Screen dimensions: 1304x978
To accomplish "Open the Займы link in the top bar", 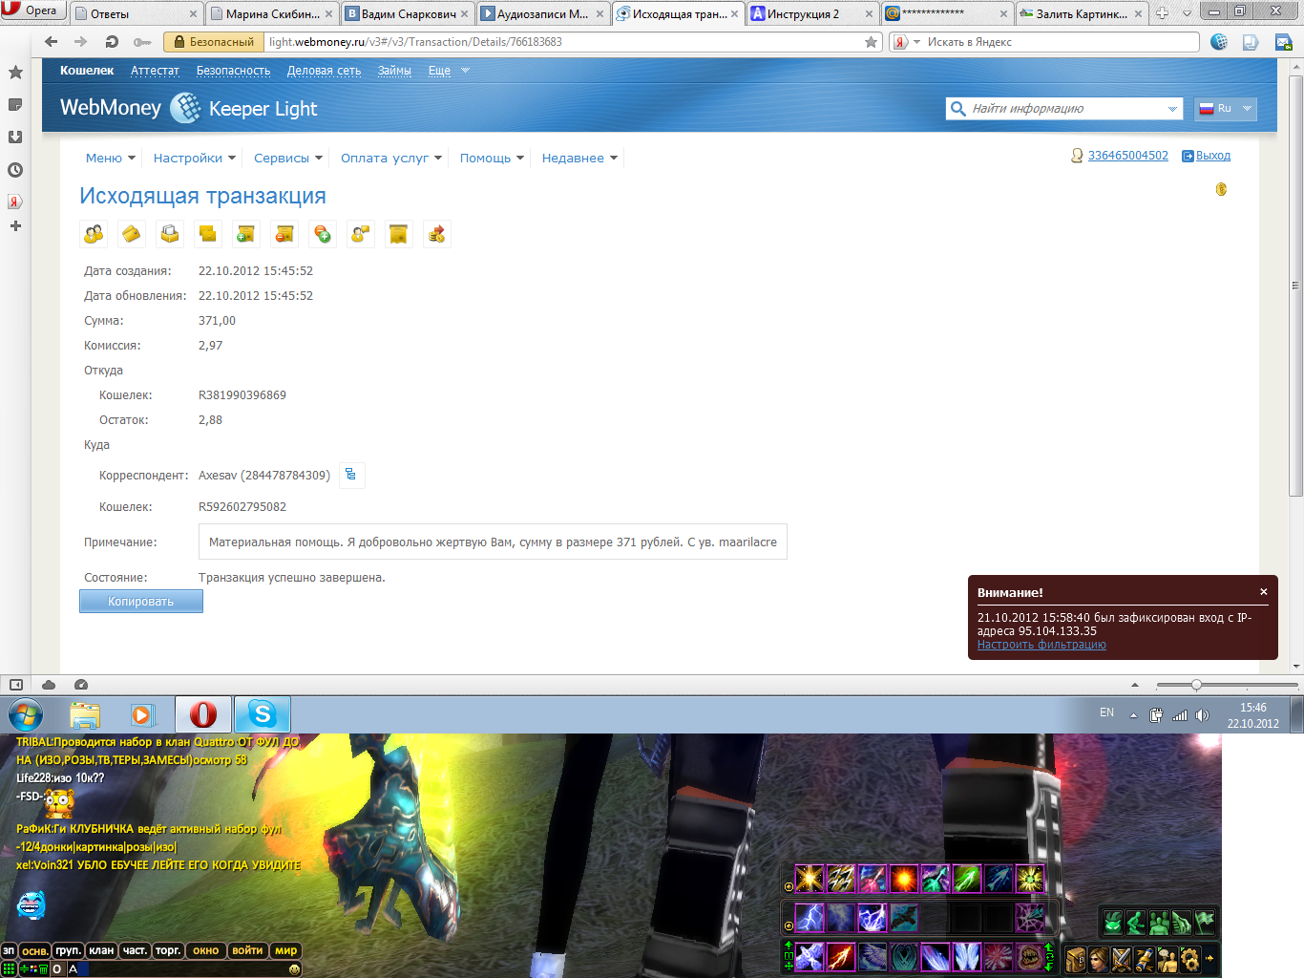I will point(394,71).
